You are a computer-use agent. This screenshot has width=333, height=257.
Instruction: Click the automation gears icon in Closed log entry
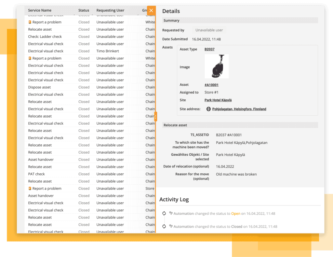click(171, 226)
